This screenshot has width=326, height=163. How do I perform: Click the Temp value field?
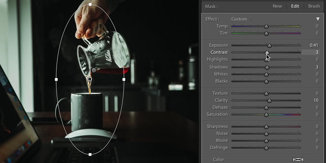317,26
